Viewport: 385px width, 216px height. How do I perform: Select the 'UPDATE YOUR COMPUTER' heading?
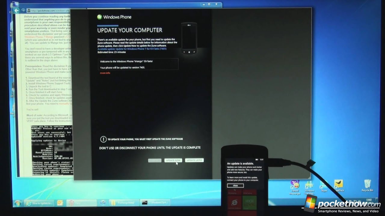(x=130, y=30)
